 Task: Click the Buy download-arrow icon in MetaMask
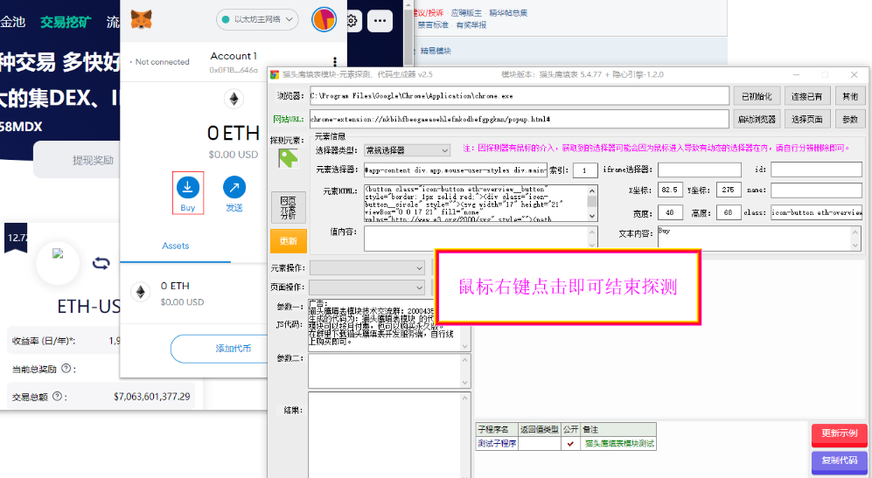click(188, 187)
